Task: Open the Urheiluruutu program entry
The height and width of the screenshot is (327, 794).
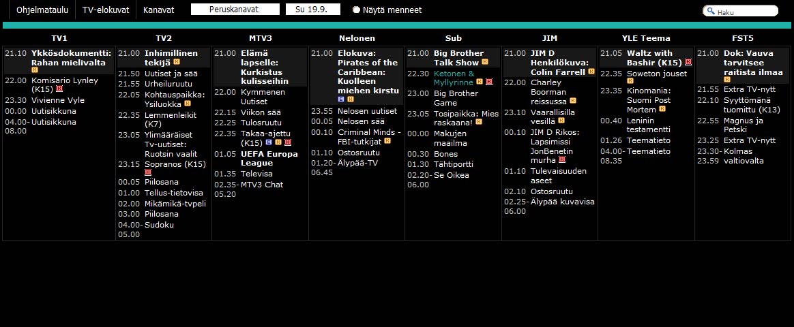Action: [168, 83]
